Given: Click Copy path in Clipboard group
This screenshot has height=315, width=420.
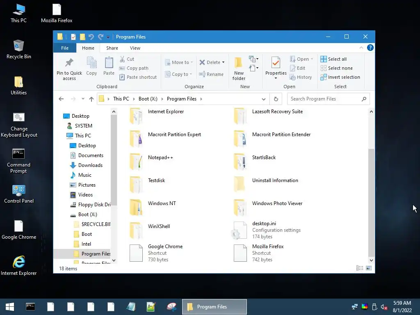Looking at the screenshot, I should (134, 68).
